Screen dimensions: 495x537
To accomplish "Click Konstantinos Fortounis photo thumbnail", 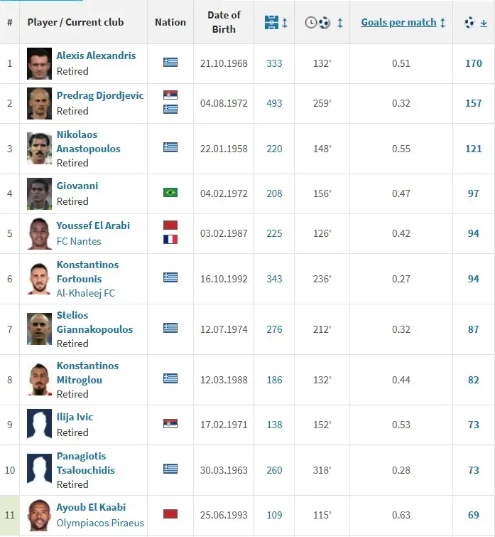I will pos(39,279).
